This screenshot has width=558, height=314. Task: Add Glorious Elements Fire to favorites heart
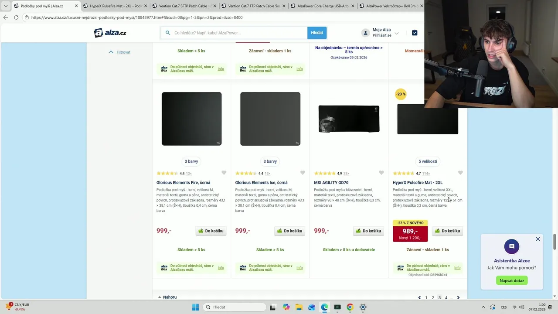[x=224, y=173]
